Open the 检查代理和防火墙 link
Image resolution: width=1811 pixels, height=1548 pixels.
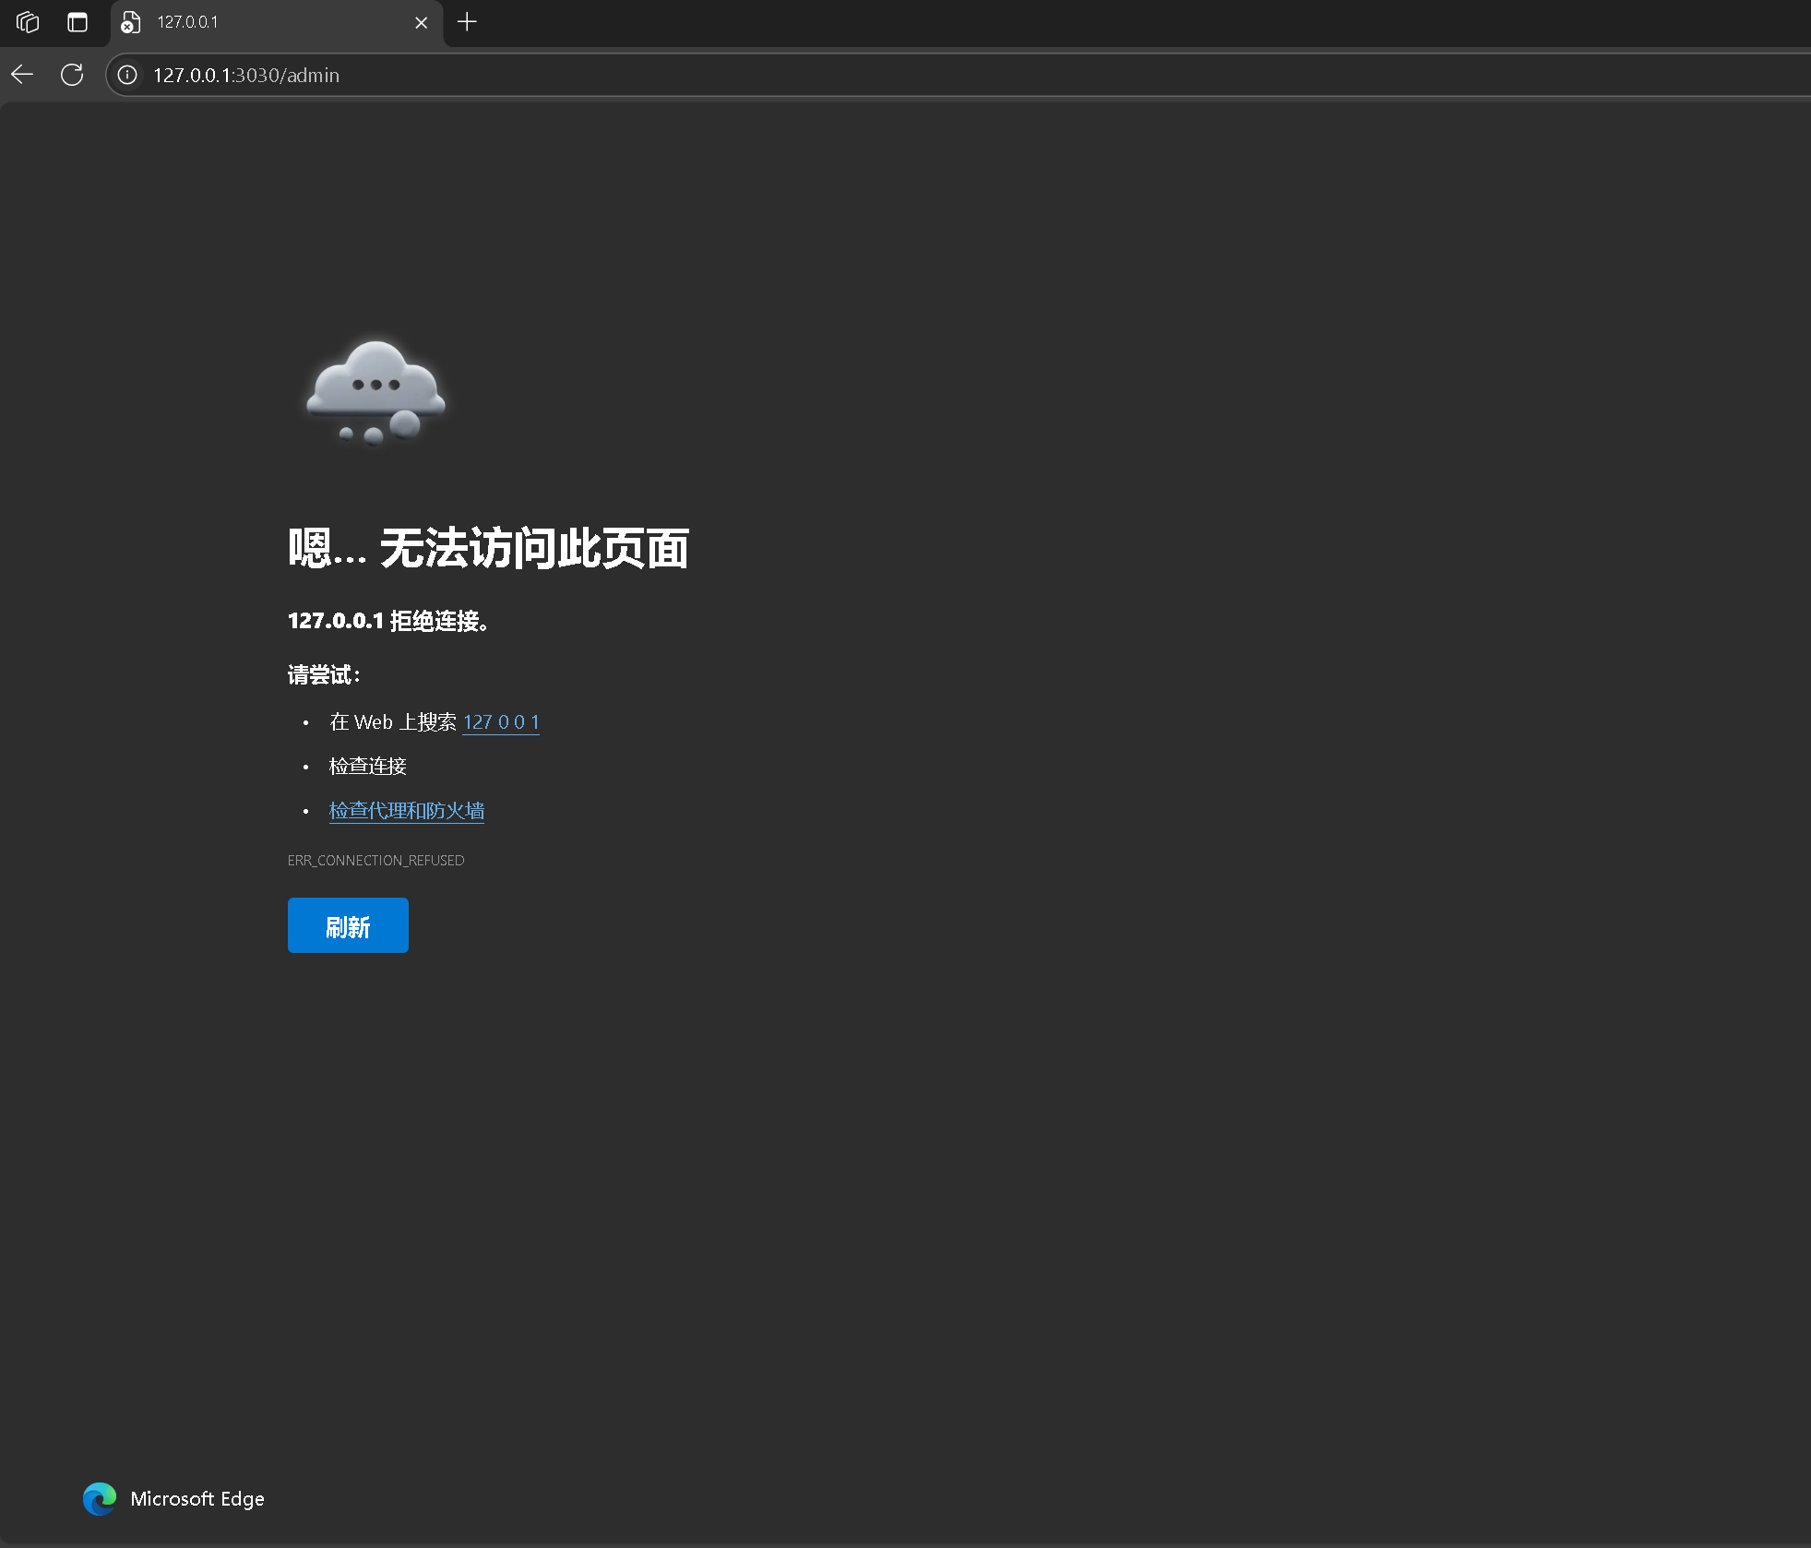coord(406,810)
